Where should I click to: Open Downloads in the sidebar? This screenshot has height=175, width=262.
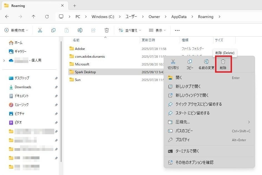(x=23, y=87)
